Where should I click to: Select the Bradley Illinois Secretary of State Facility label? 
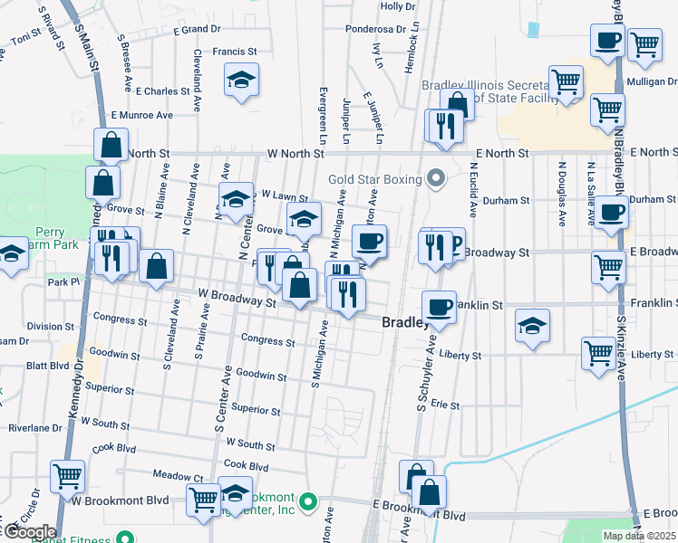click(492, 91)
